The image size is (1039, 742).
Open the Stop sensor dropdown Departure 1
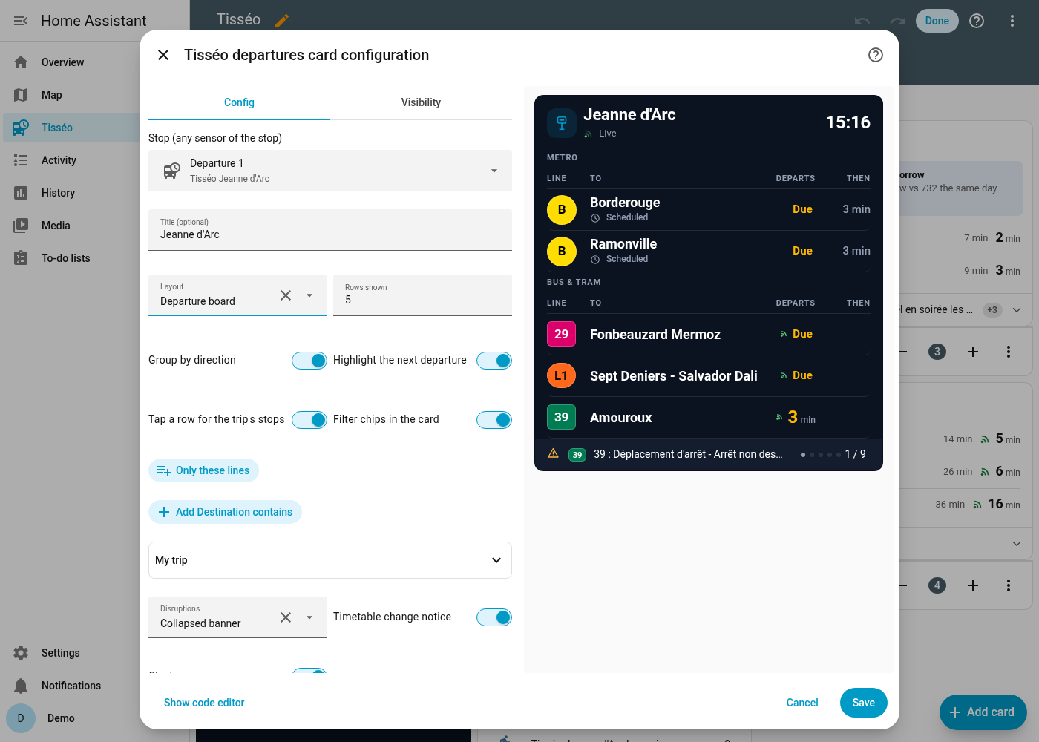click(x=330, y=171)
